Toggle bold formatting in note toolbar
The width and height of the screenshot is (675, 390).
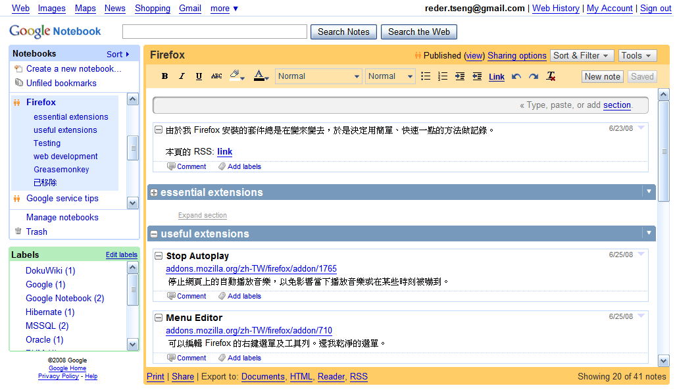(x=164, y=76)
